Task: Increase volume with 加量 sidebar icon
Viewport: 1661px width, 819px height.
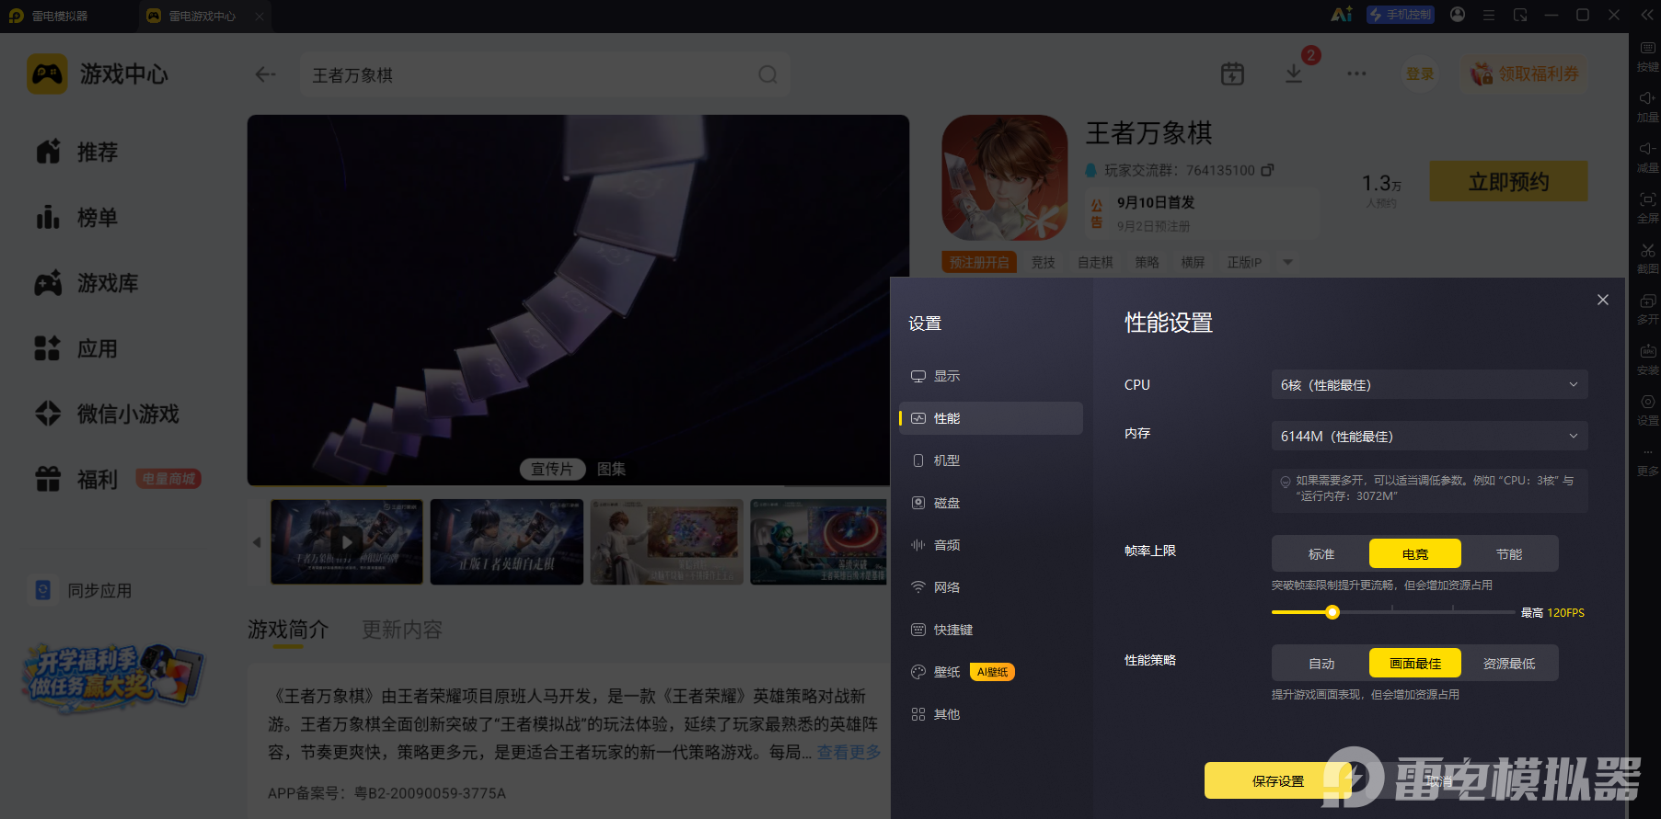Action: point(1647,106)
